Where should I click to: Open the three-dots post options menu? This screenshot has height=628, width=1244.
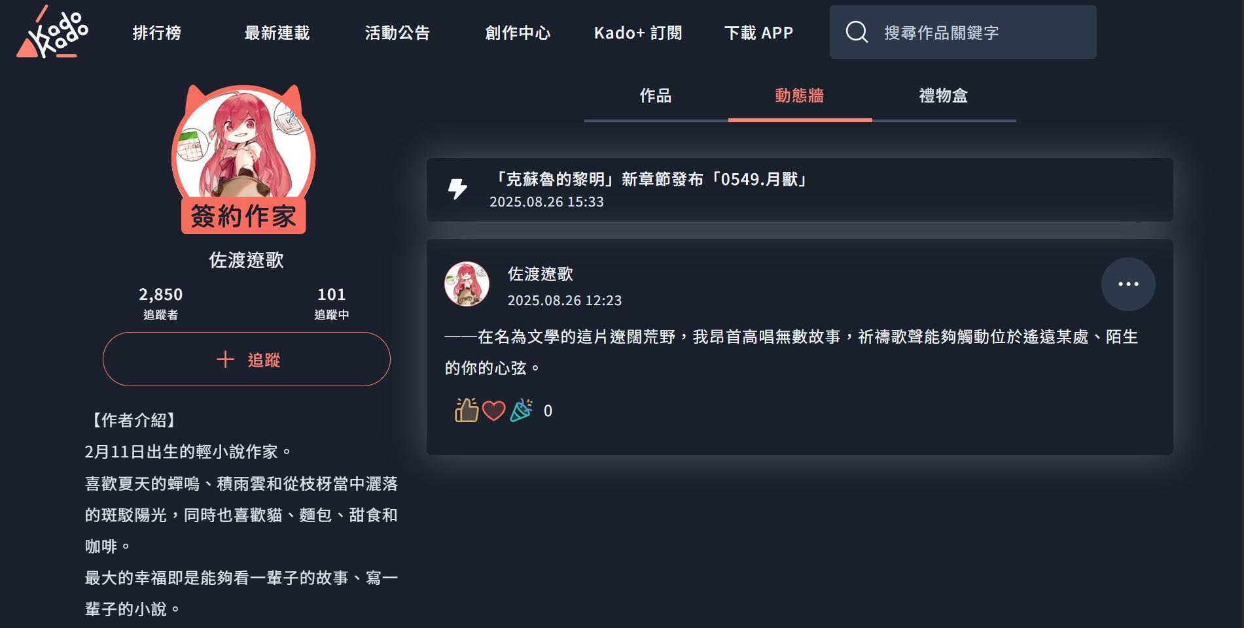click(x=1128, y=284)
